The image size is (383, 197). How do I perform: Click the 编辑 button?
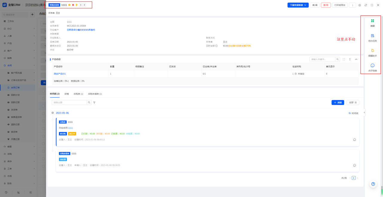(315, 5)
